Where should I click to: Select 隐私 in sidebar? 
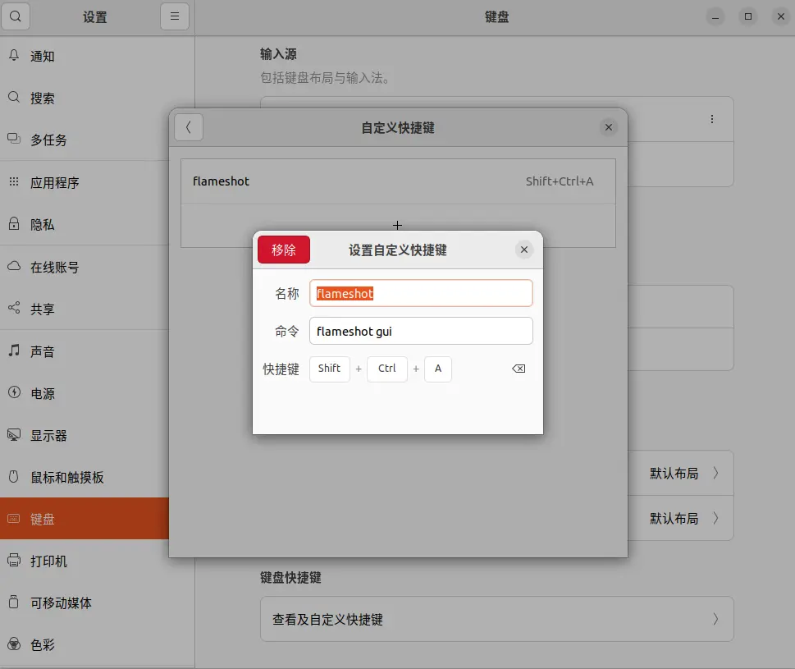(x=85, y=225)
